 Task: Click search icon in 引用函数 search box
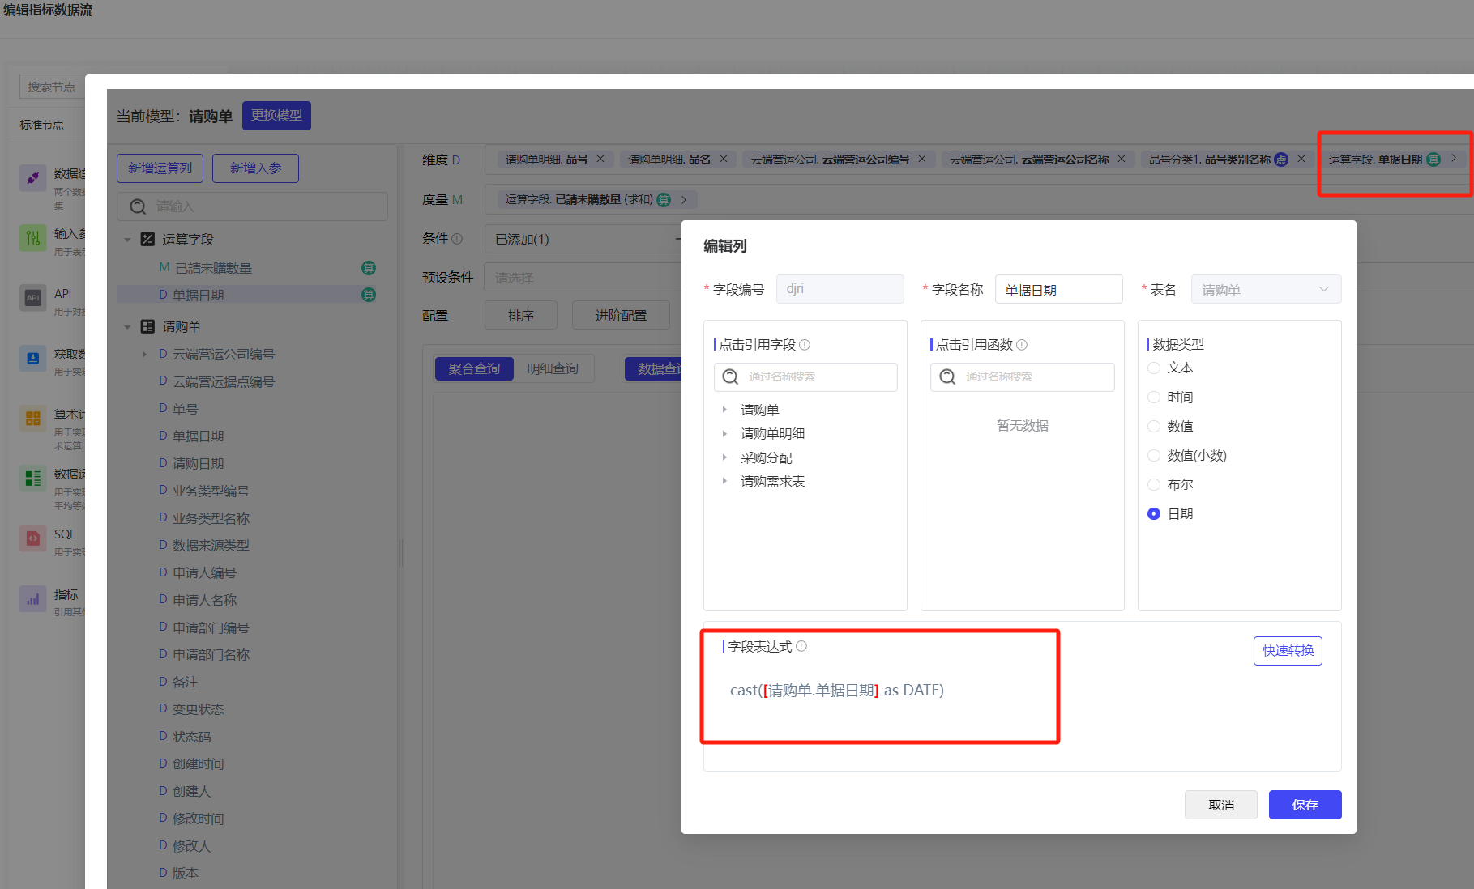point(947,376)
